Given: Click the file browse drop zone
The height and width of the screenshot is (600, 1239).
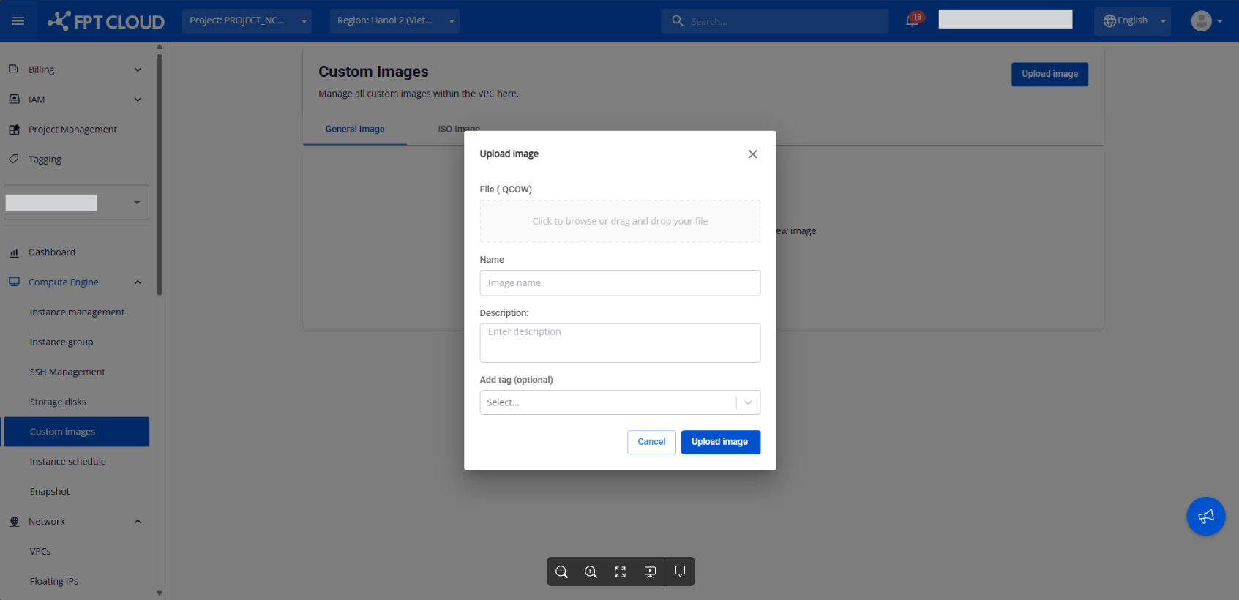Looking at the screenshot, I should point(619,221).
